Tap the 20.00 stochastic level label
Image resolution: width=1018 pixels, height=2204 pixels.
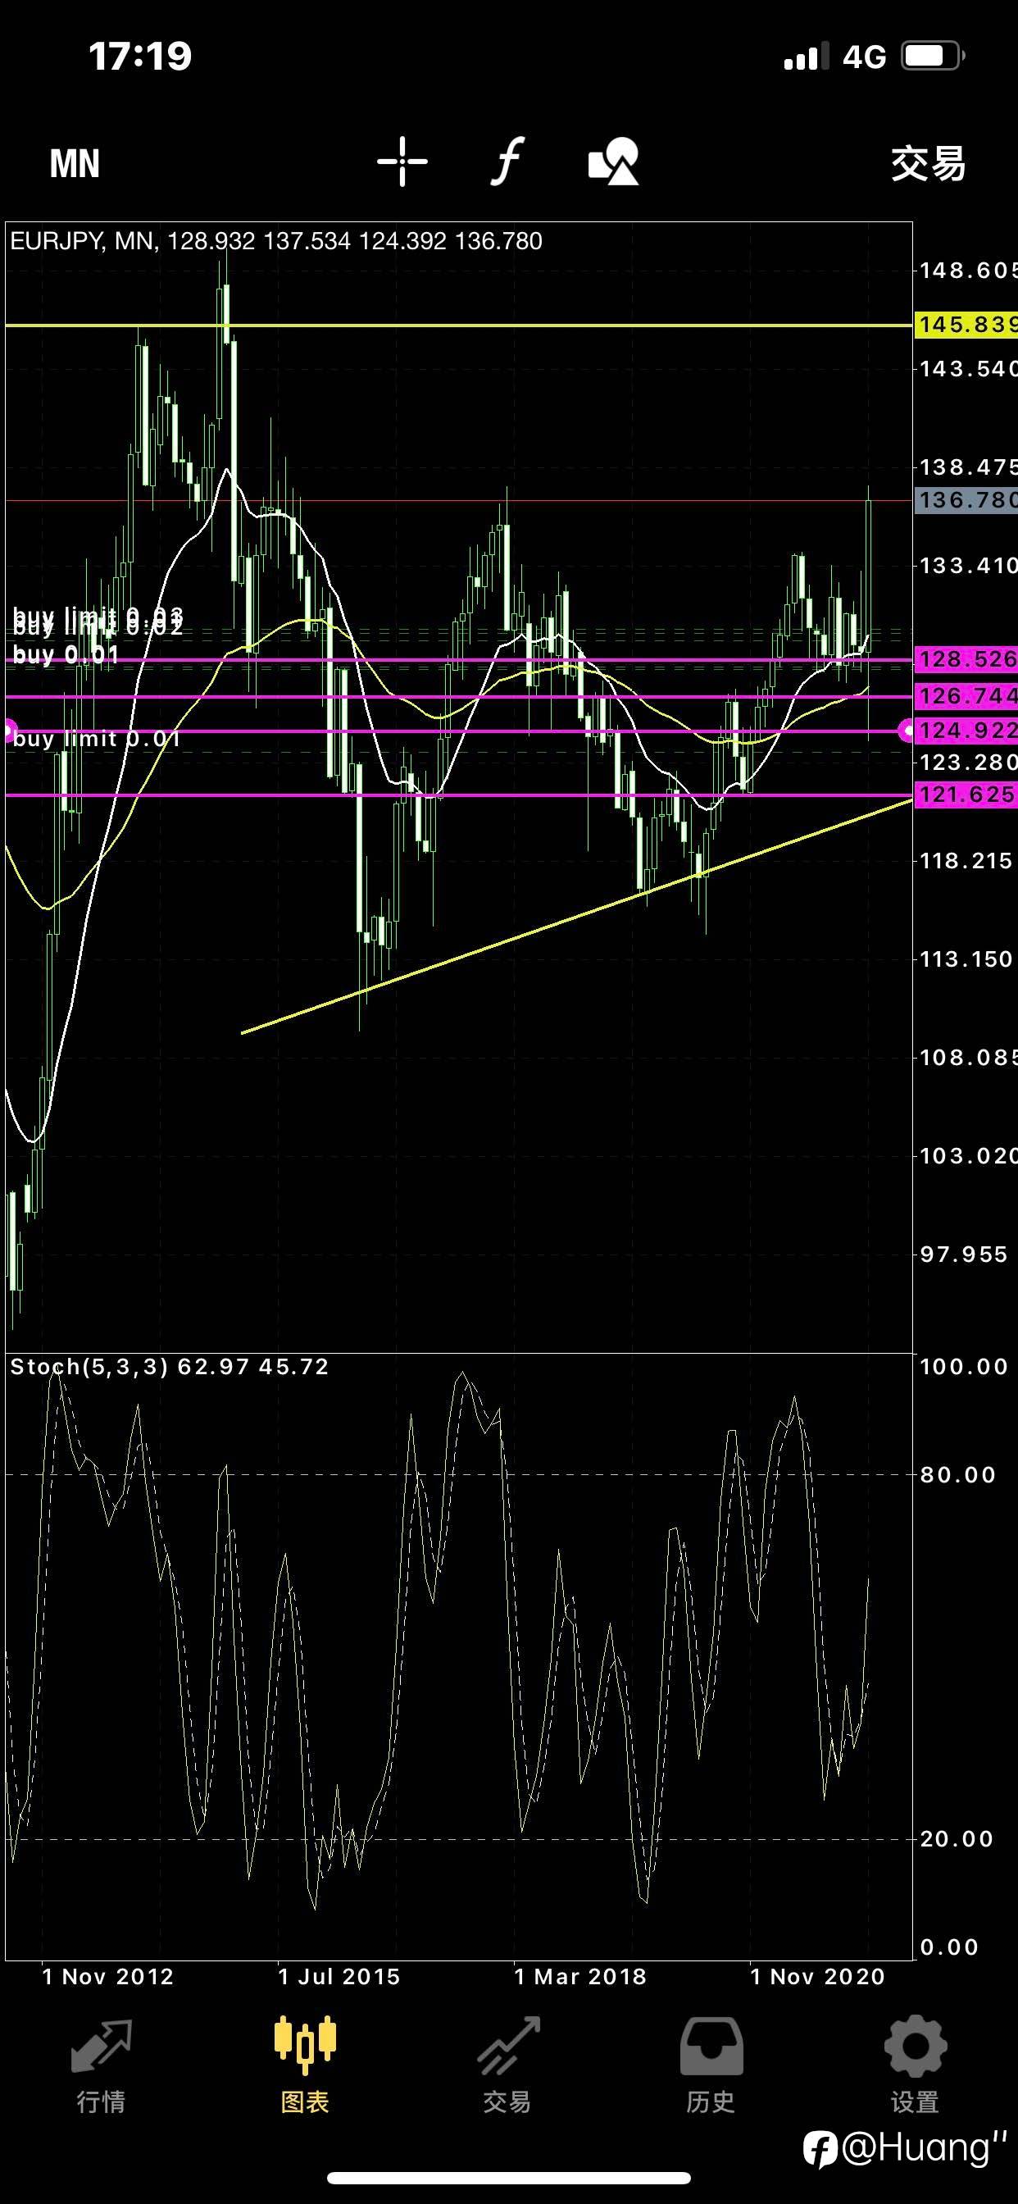coord(957,1838)
